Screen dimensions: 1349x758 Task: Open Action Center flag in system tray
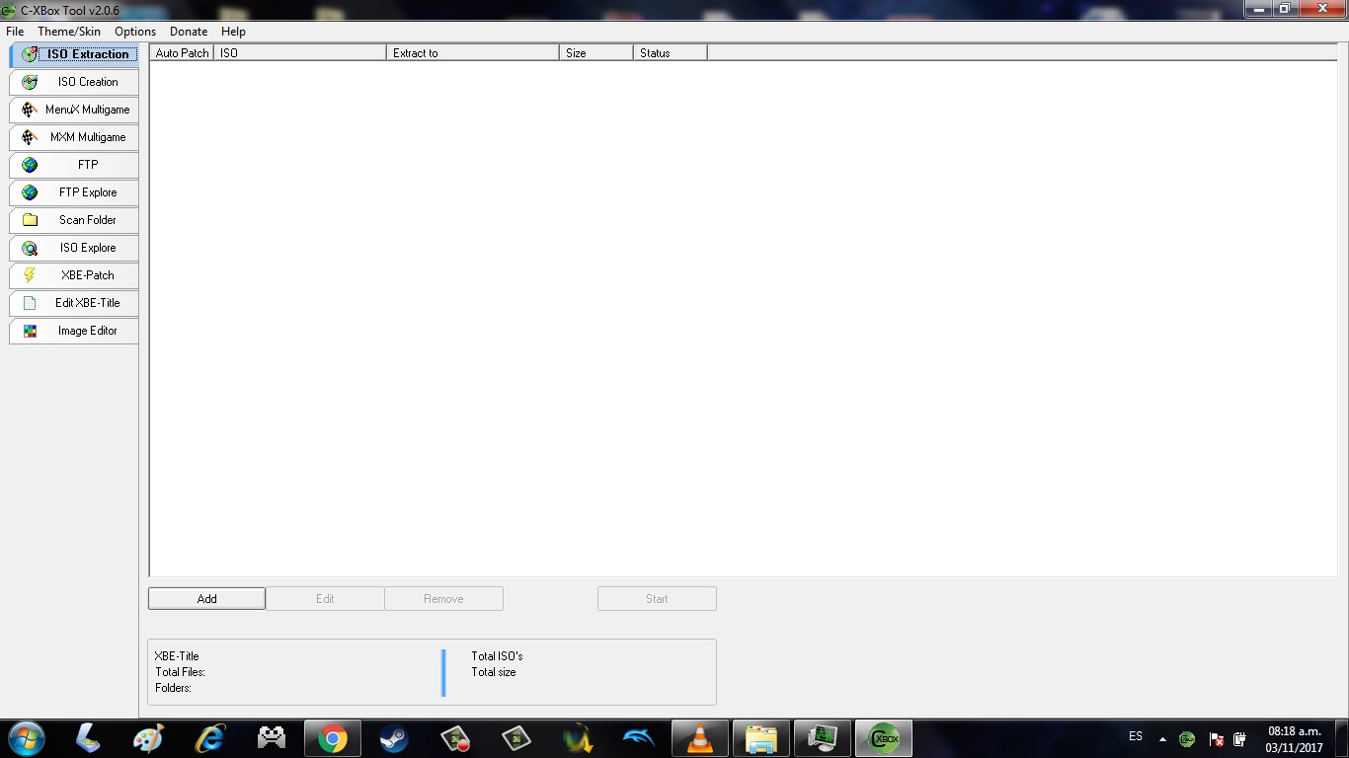click(x=1217, y=739)
